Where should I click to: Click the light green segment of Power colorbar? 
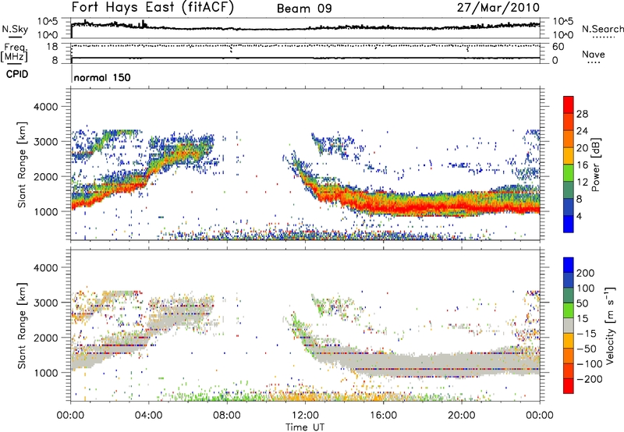pyautogui.click(x=569, y=172)
